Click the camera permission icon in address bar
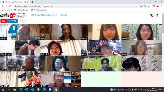164x92 pixels. 141,6
